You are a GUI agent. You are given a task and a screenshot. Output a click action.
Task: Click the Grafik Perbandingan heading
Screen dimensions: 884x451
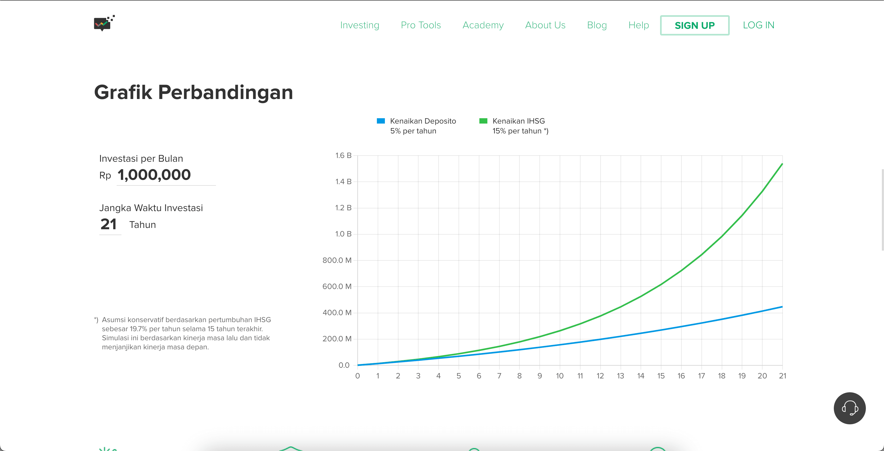click(194, 92)
